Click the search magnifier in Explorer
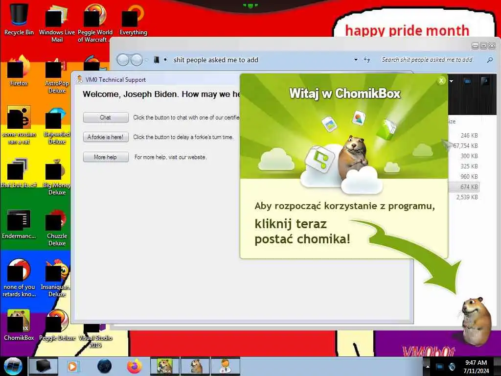 (490, 60)
